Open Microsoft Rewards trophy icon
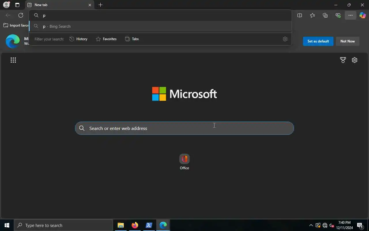The height and width of the screenshot is (231, 369). [343, 60]
